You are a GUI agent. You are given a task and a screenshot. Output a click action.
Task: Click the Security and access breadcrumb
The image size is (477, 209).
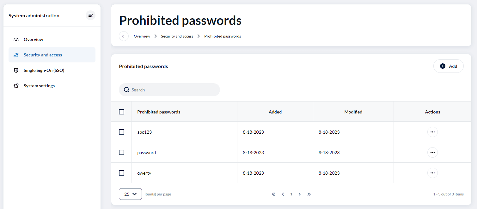177,36
